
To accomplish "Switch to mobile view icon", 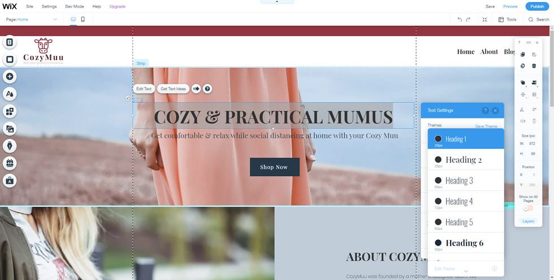I will click(83, 19).
